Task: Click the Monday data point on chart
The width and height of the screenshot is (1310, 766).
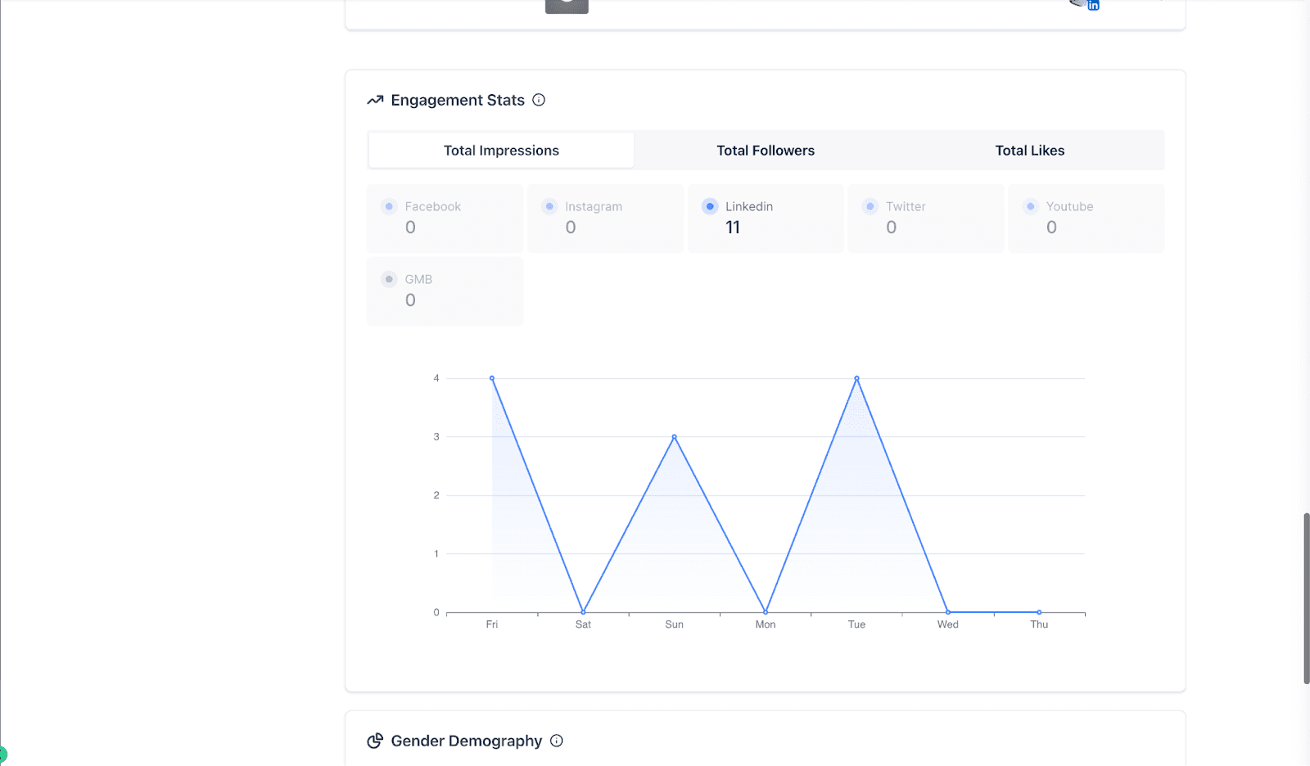Action: [766, 612]
